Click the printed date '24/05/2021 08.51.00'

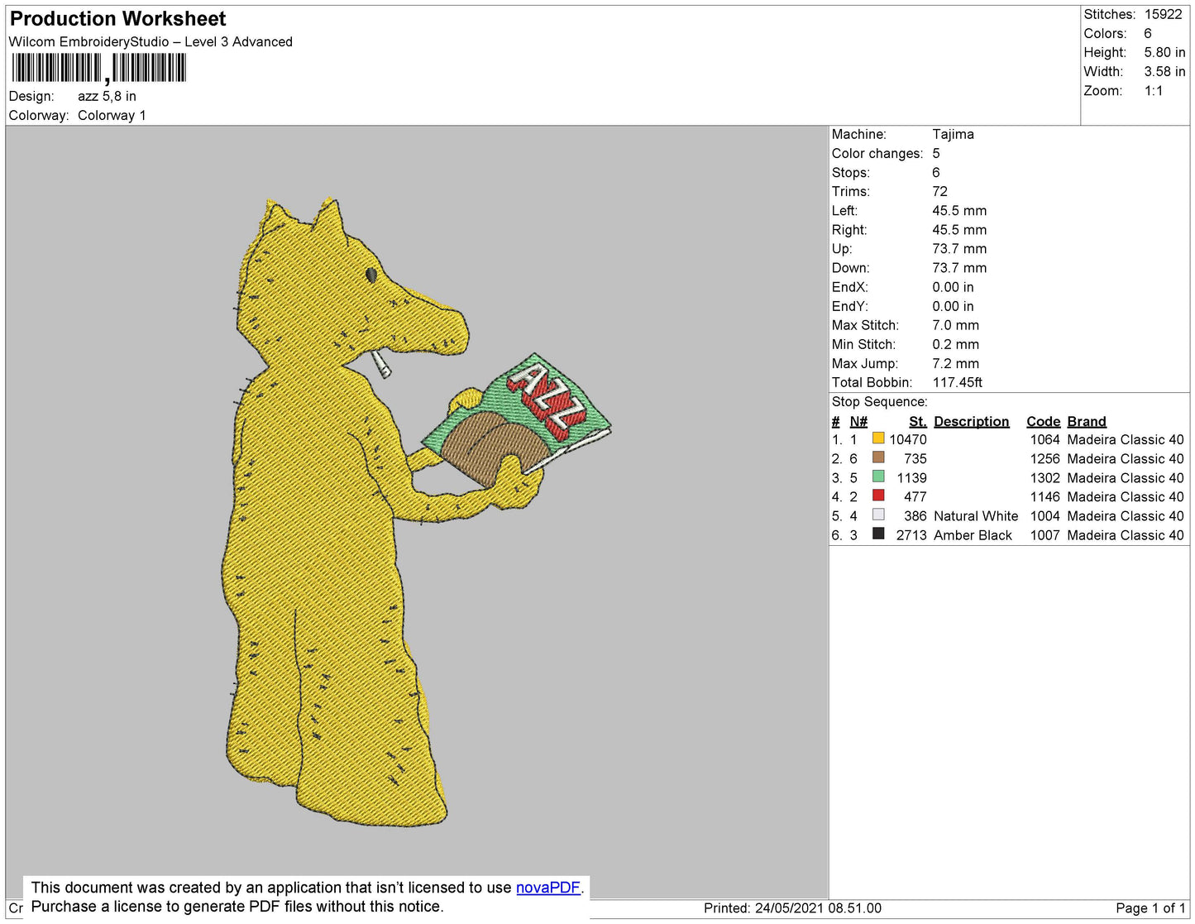(818, 907)
